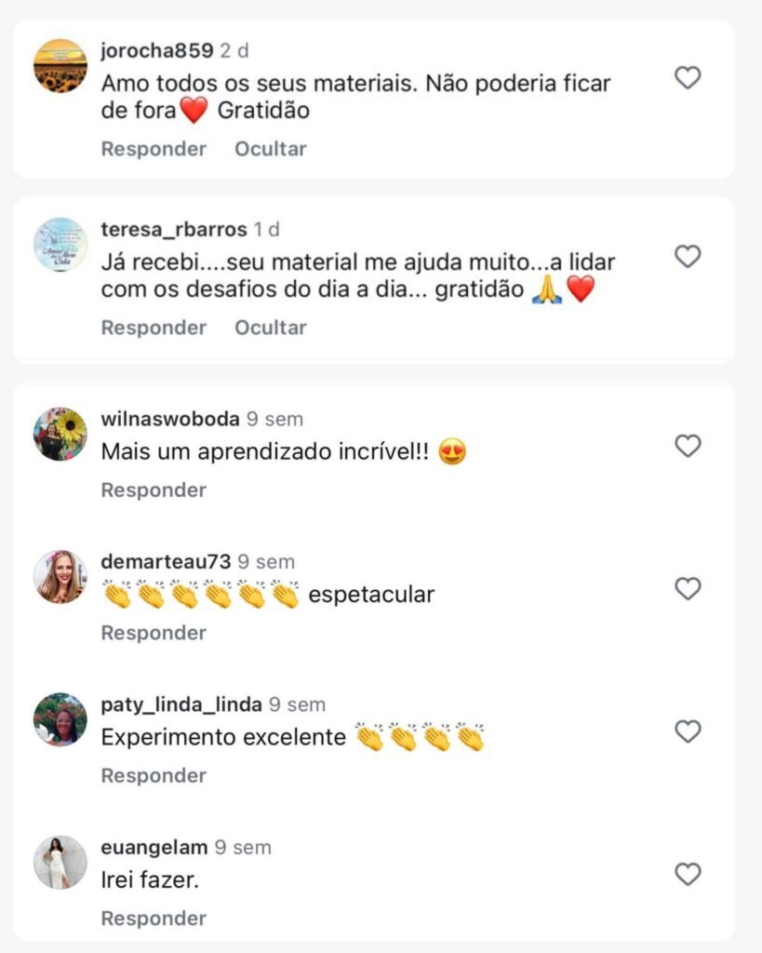762x953 pixels.
Task: Open teresa_rbarros's profile picture
Action: (x=60, y=244)
